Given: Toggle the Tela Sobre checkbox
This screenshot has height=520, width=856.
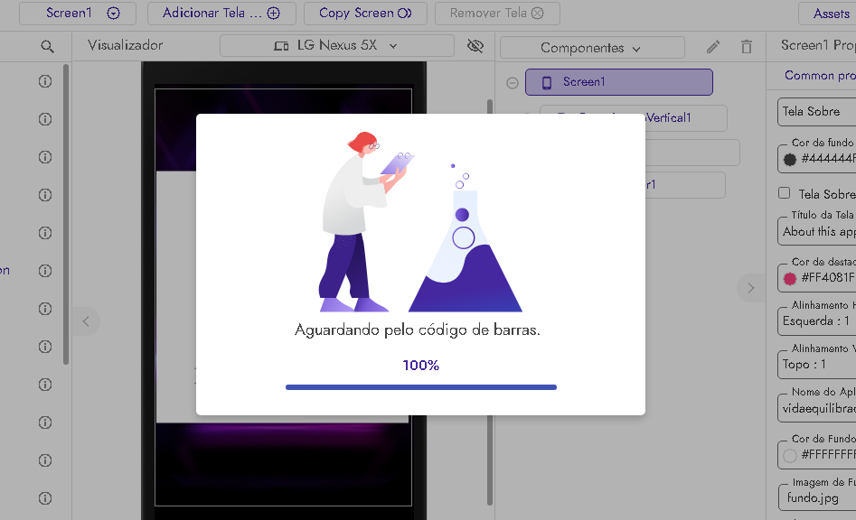Looking at the screenshot, I should (785, 193).
